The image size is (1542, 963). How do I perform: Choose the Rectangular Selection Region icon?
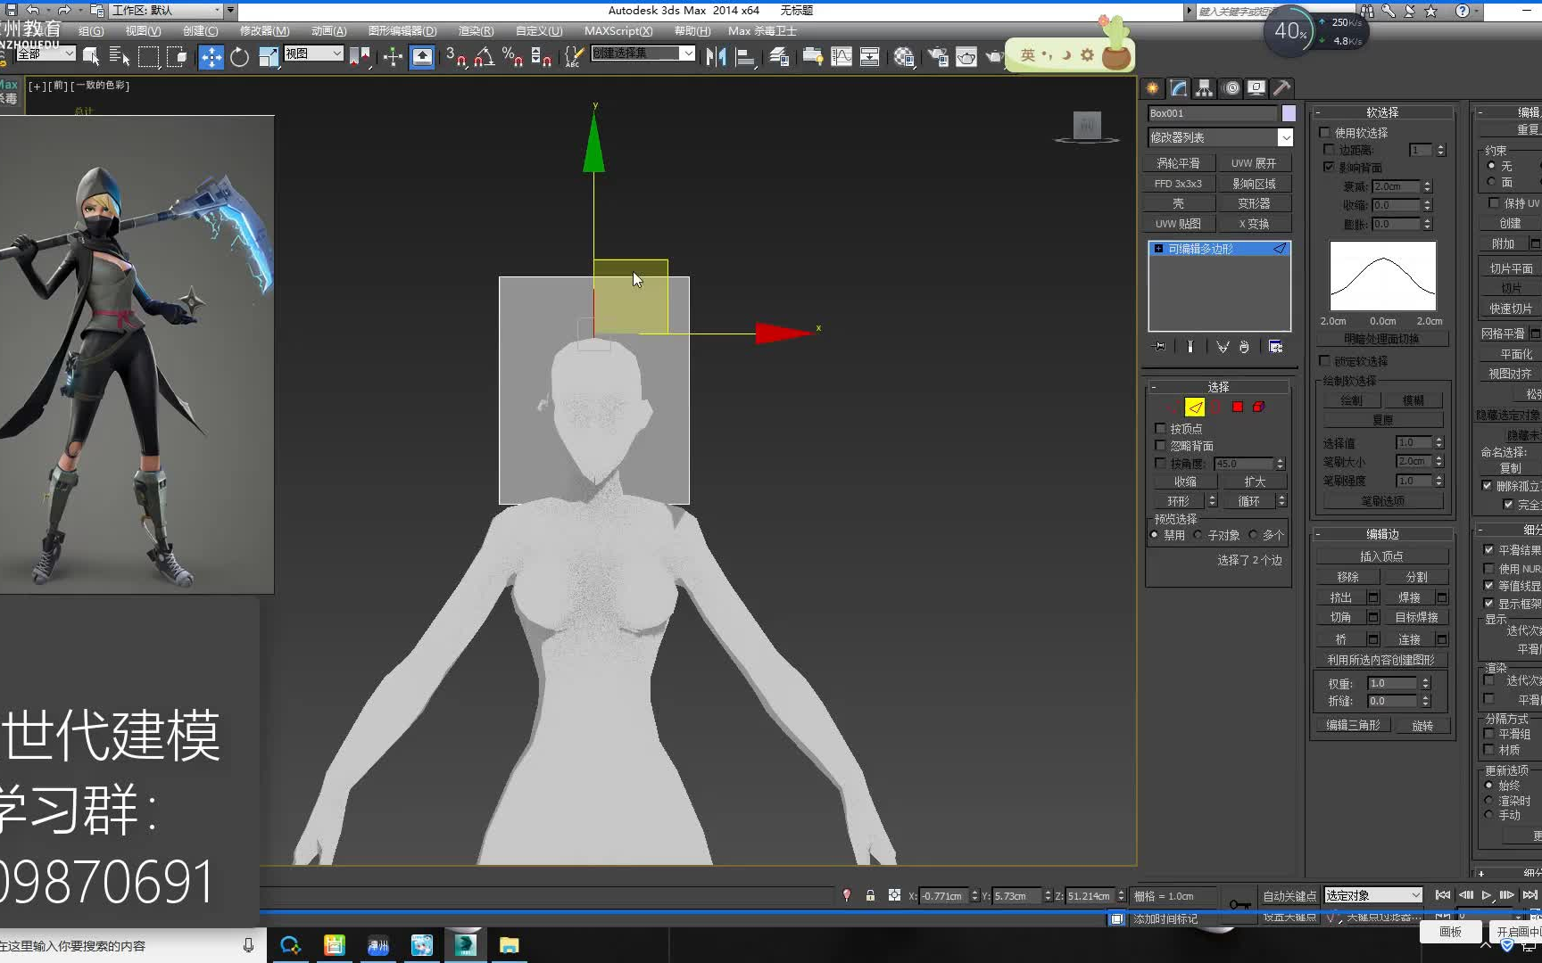[x=148, y=57]
